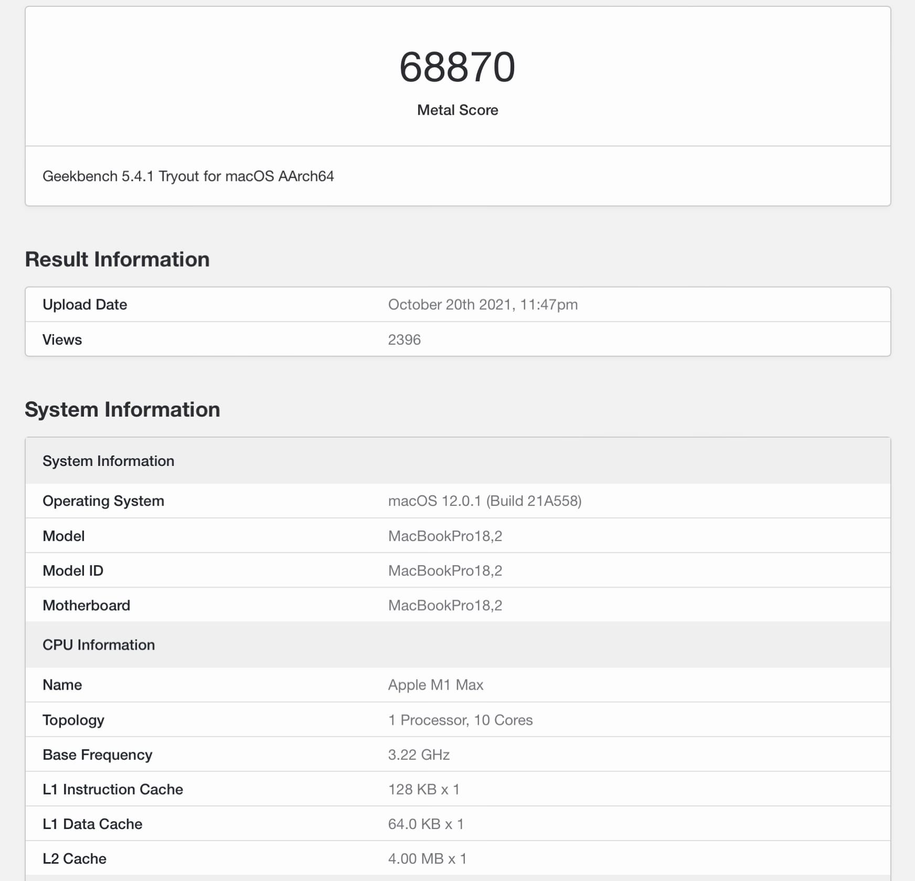Click the 'Motherboard' row label
This screenshot has height=881, width=915.
click(x=87, y=605)
